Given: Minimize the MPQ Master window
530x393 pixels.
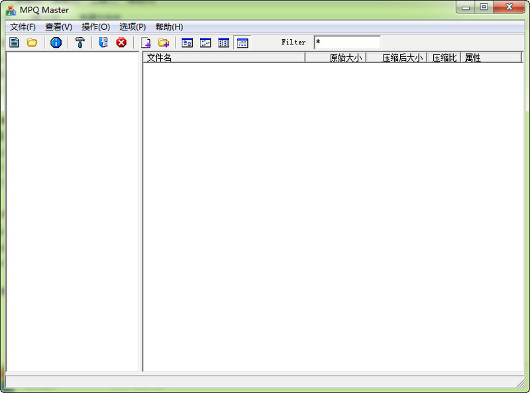Looking at the screenshot, I should point(466,7).
